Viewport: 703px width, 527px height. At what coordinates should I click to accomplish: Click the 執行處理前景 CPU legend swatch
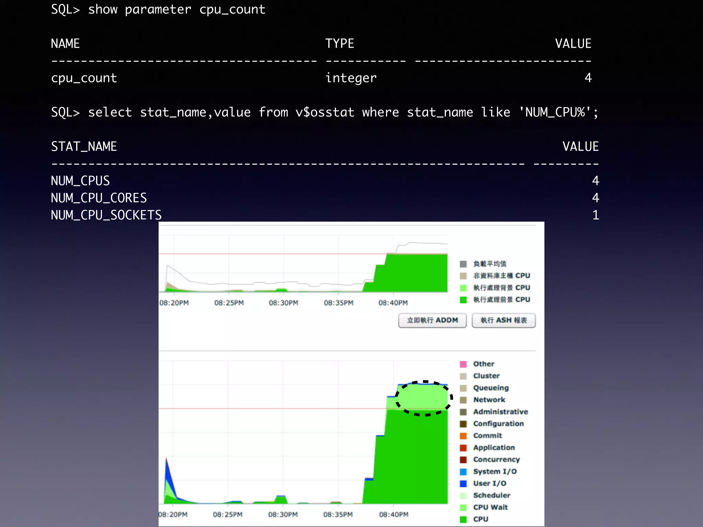pos(463,300)
